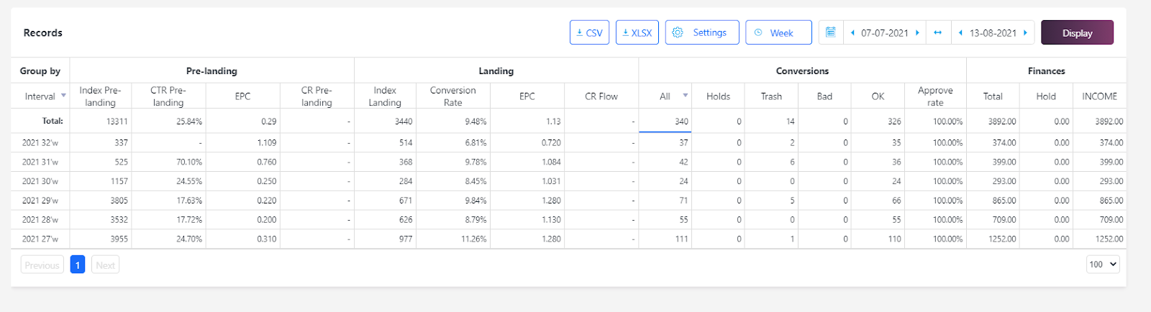Step start date 07-07-2021 forward arrow

(917, 32)
